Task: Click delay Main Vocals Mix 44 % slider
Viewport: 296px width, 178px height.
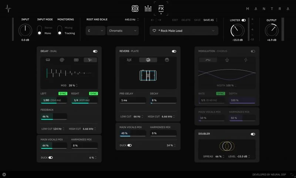Action: coord(54,145)
